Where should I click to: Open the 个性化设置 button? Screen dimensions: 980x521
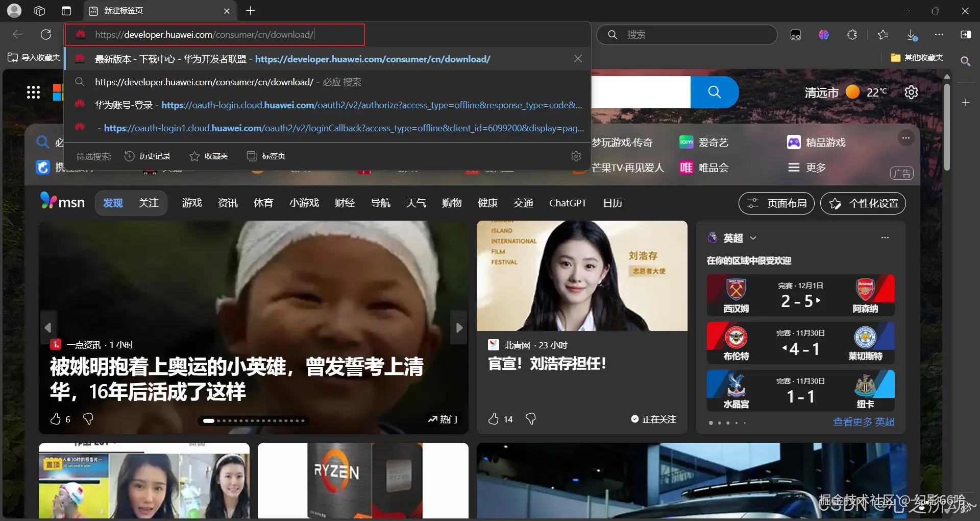(863, 203)
